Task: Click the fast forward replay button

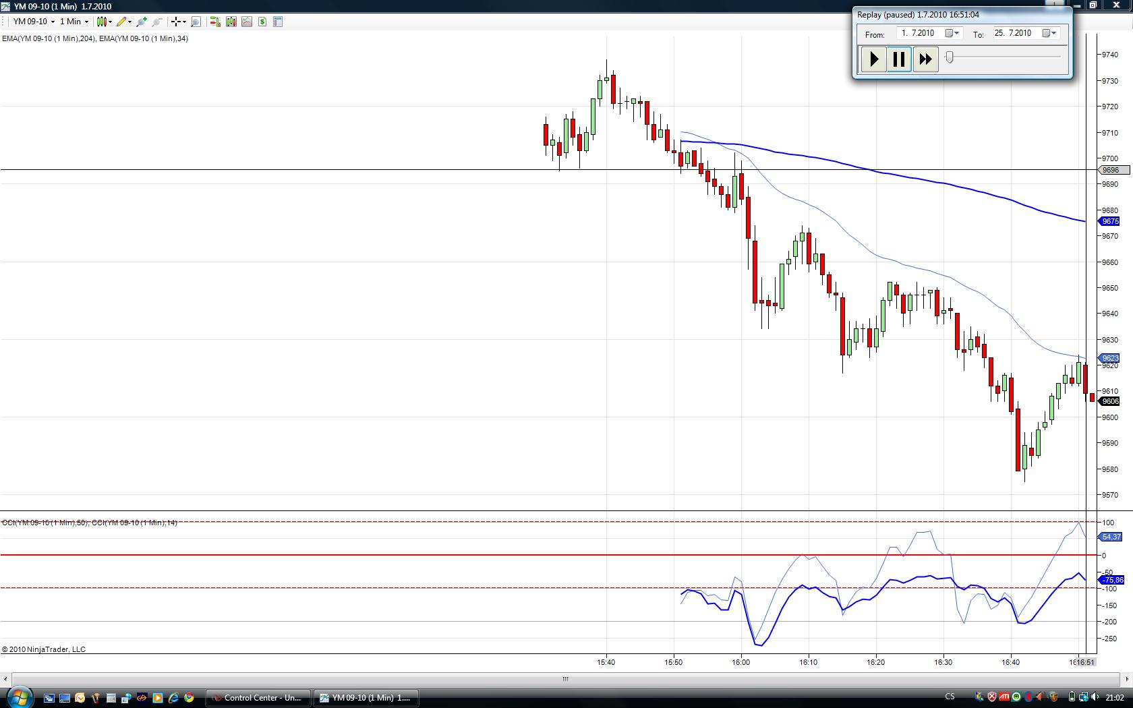Action: pyautogui.click(x=925, y=59)
